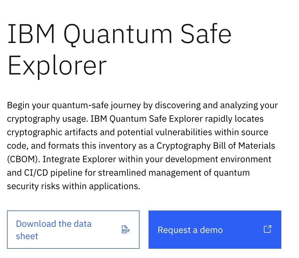Click the external-window icon on demo button
299x258 pixels.
pyautogui.click(x=267, y=229)
